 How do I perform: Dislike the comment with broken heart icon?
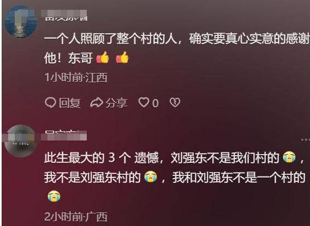[175, 102]
